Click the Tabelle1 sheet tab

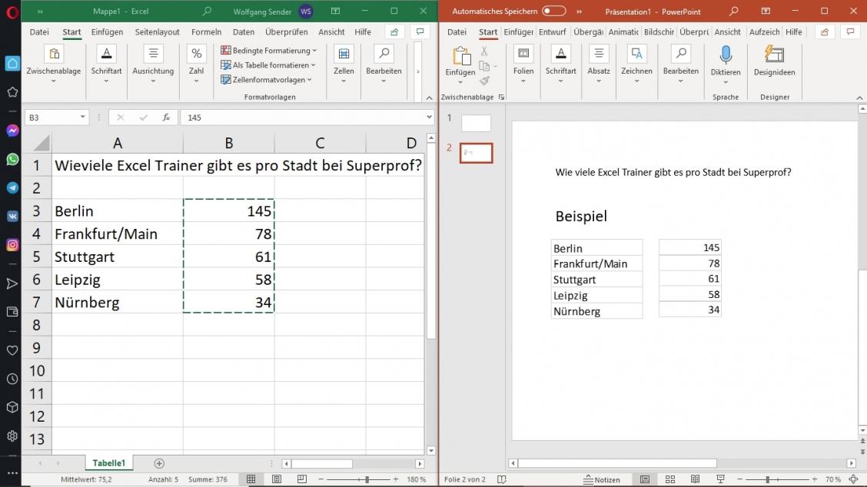pyautogui.click(x=108, y=463)
